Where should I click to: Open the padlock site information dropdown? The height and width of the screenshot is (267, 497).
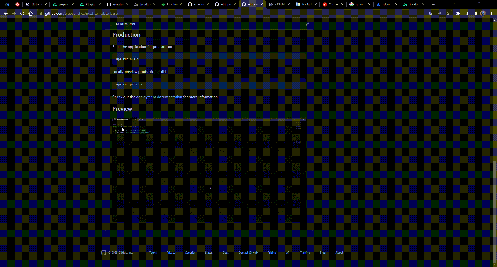(x=41, y=13)
